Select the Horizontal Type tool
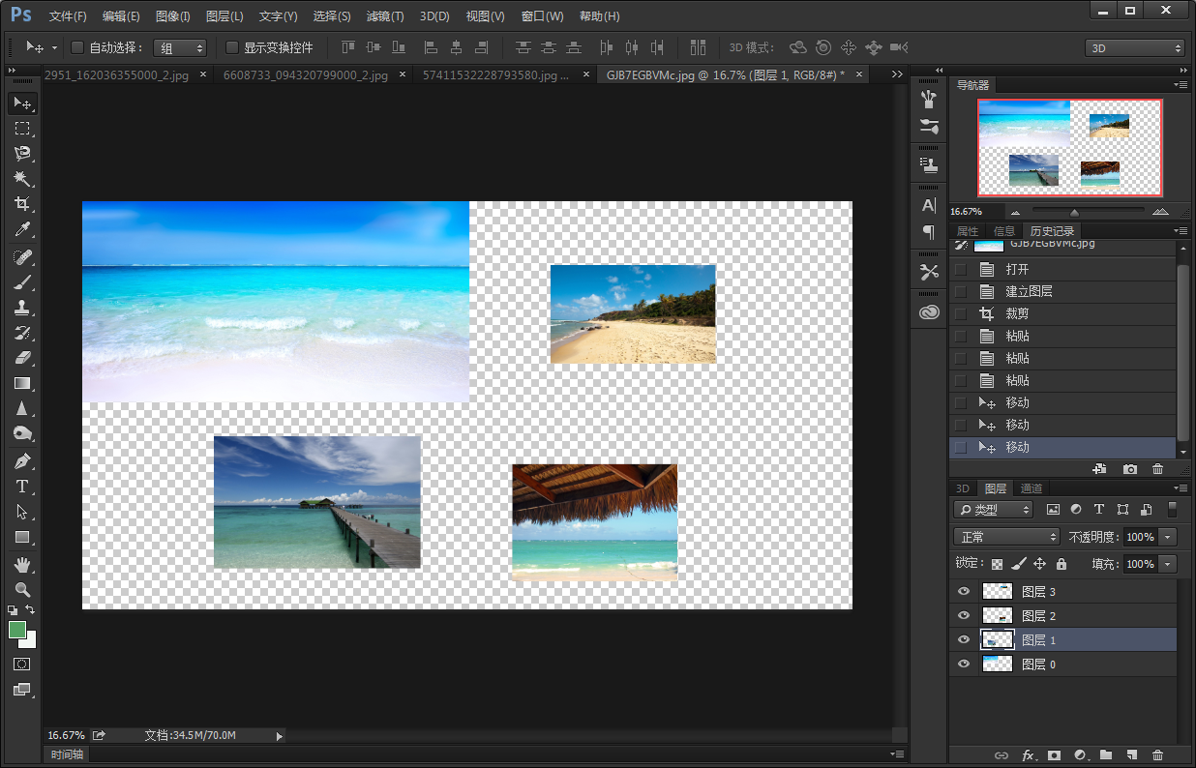 tap(22, 487)
